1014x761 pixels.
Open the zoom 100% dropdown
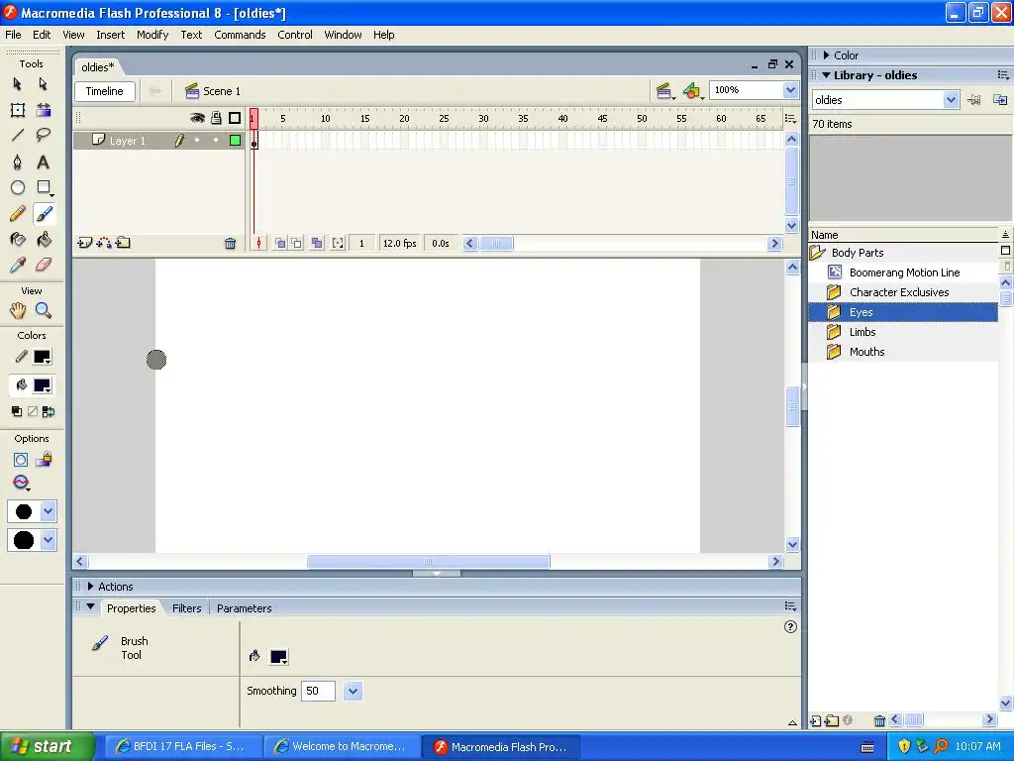[x=790, y=90]
